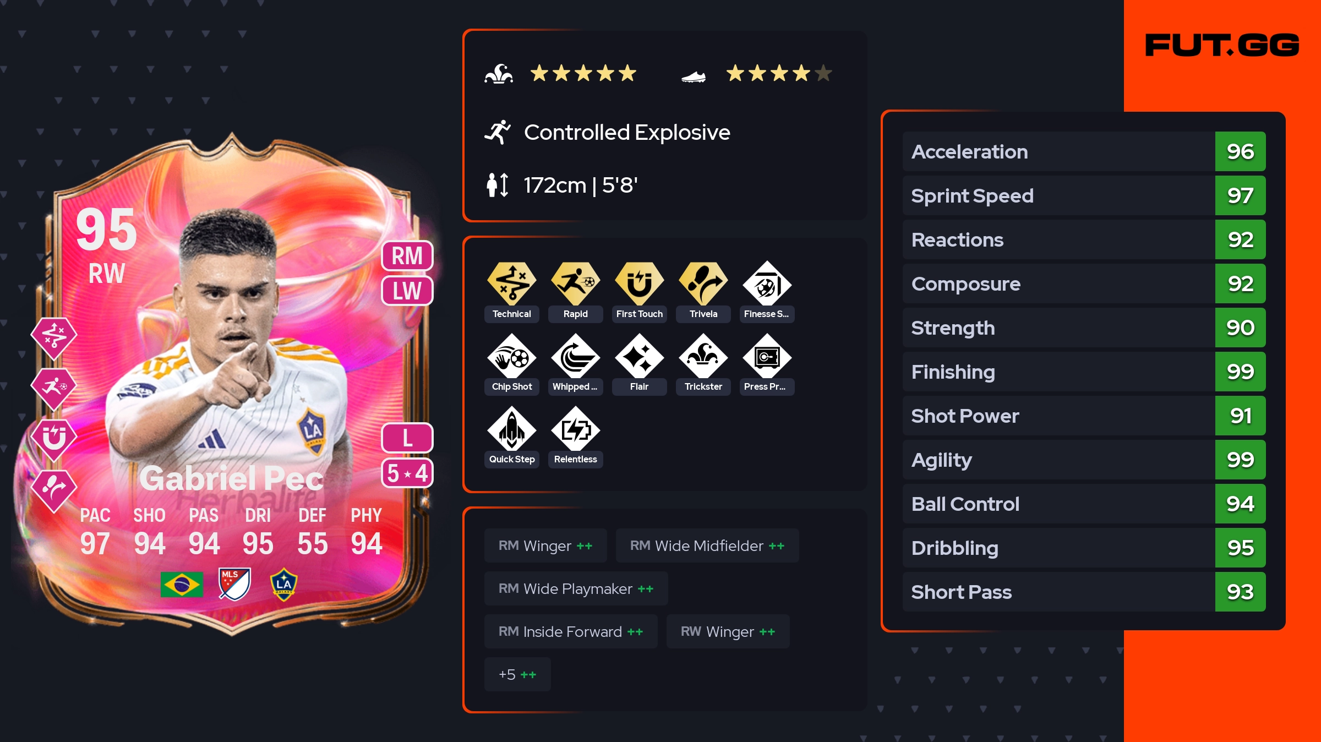Click the LW alternate position badge
1321x742 pixels.
pos(407,290)
